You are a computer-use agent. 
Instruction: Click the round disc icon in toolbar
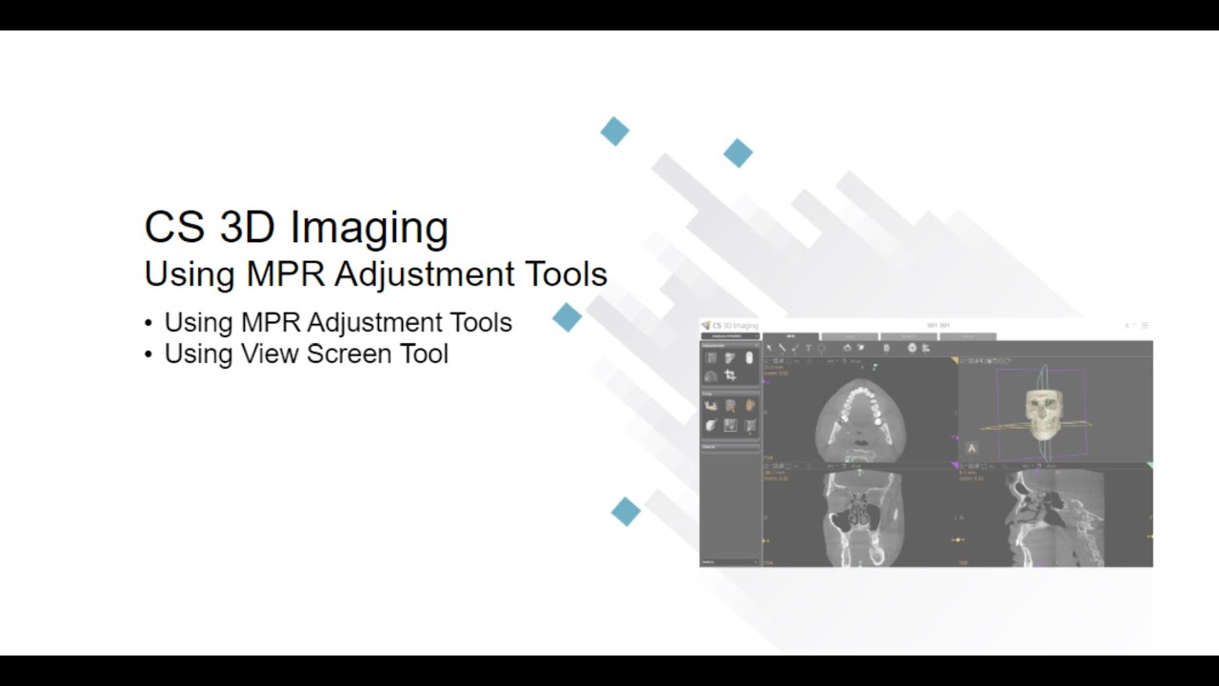(912, 348)
